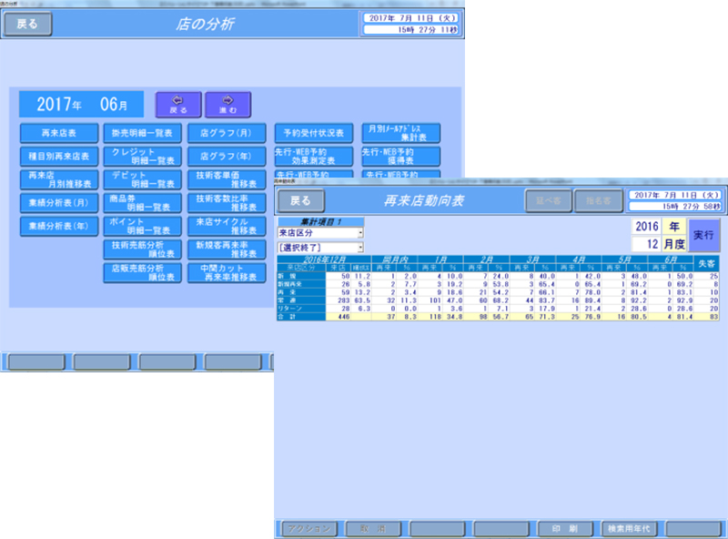This screenshot has width=728, height=539.
Task: Open 店グラフ(月) chart
Action: click(x=227, y=133)
